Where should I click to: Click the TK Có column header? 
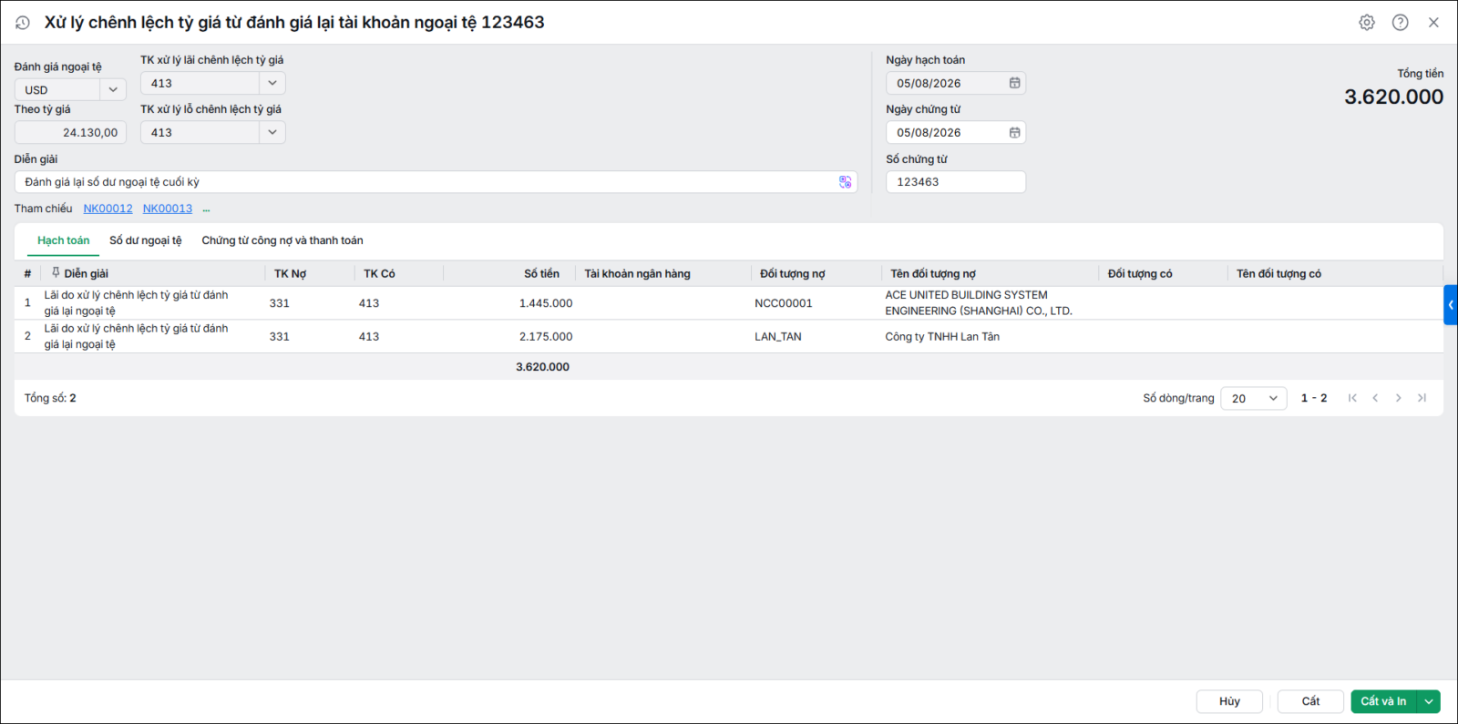(379, 273)
